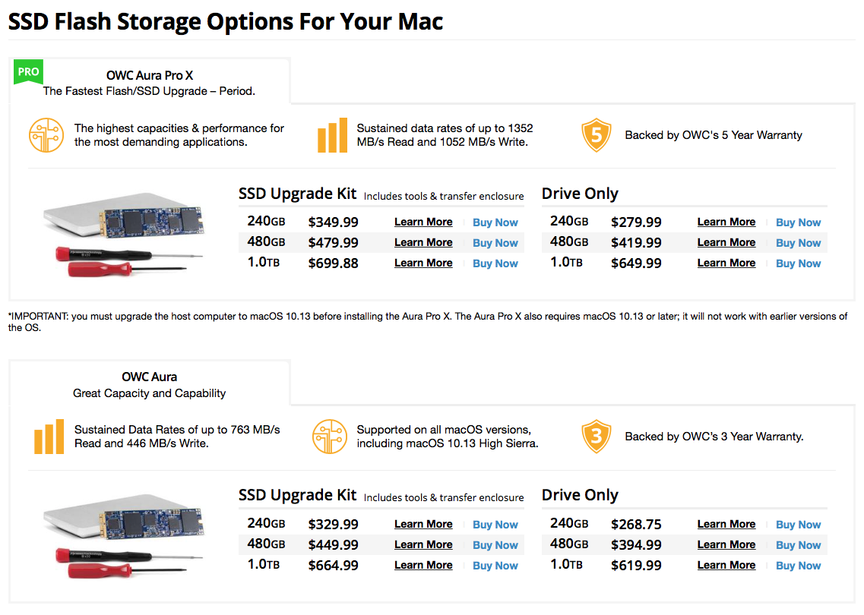Click Learn More for the 1.0TB drive only at $619.99

coord(726,565)
